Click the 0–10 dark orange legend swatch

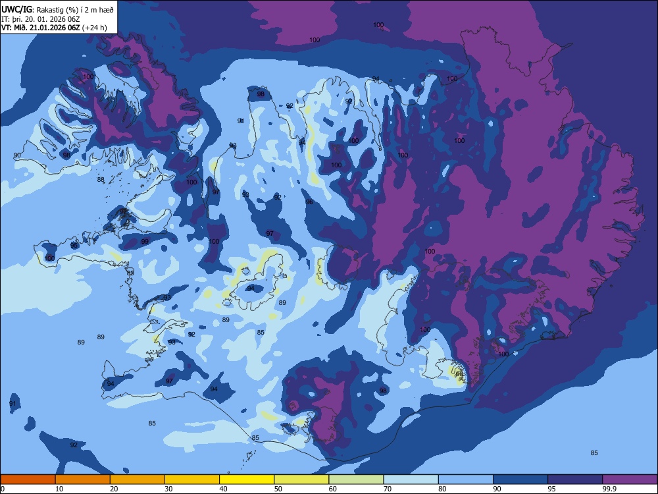coord(28,480)
